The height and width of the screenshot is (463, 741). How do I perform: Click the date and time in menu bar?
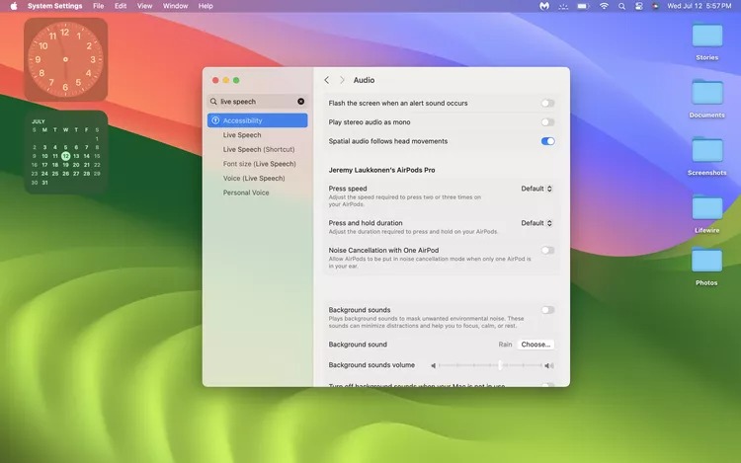point(699,6)
